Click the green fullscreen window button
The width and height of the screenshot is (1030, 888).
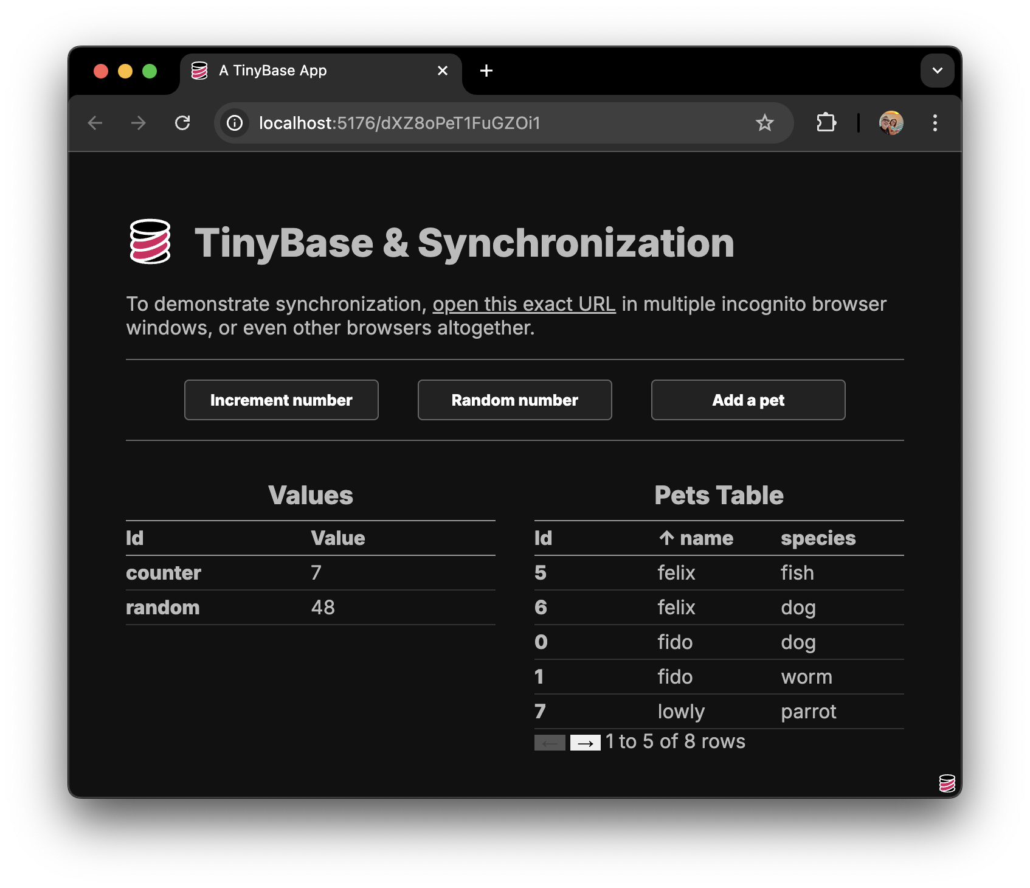click(150, 71)
